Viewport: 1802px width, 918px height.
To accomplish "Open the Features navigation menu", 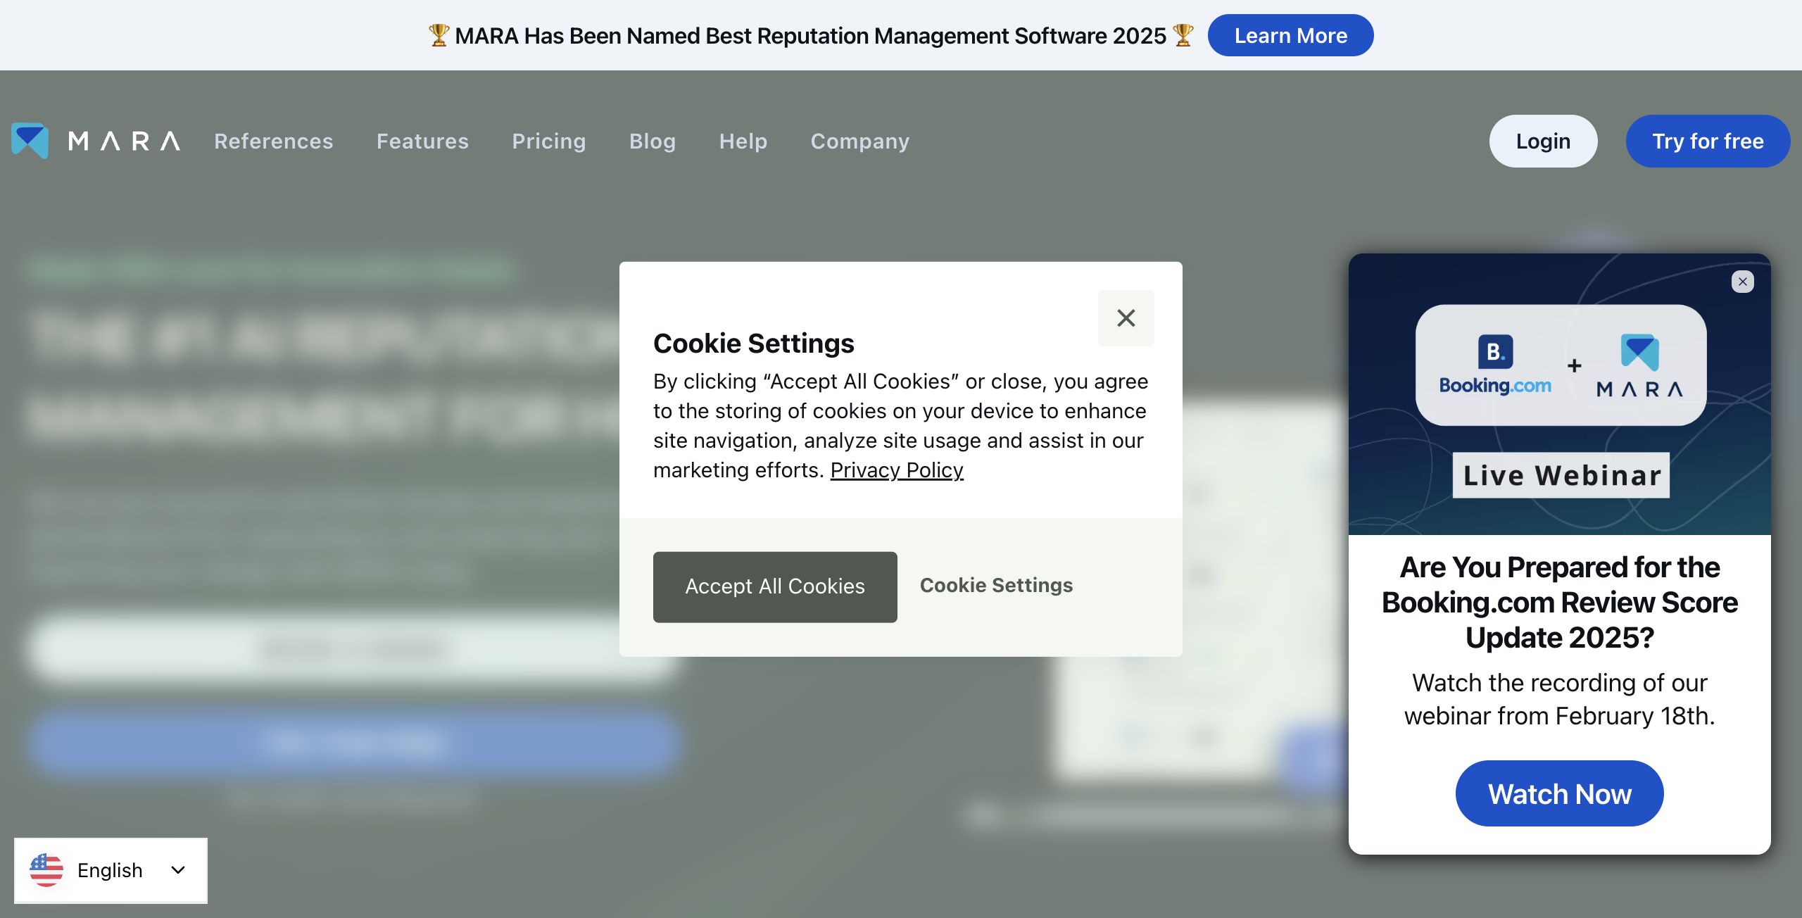I will coord(422,142).
